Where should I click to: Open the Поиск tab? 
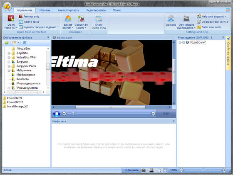[116, 10]
